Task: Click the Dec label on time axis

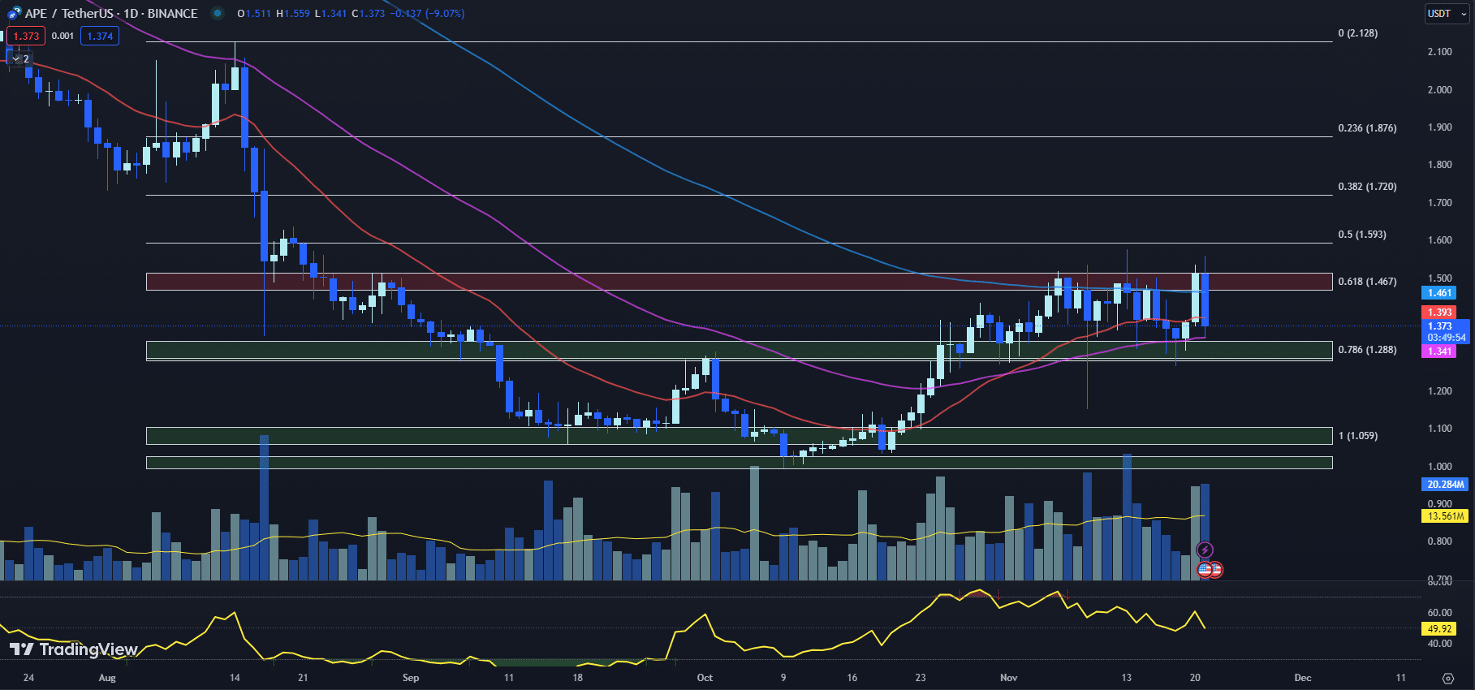Action: pos(1303,678)
